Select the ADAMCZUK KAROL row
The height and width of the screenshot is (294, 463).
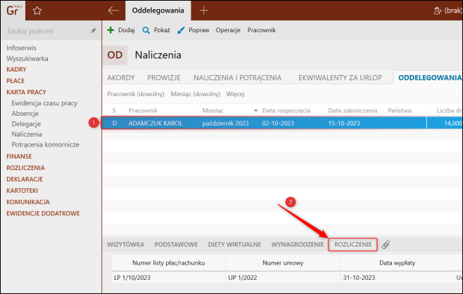(x=282, y=123)
